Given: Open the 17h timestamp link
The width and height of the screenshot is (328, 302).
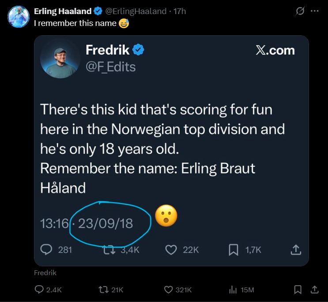Looking at the screenshot, I should [x=180, y=11].
